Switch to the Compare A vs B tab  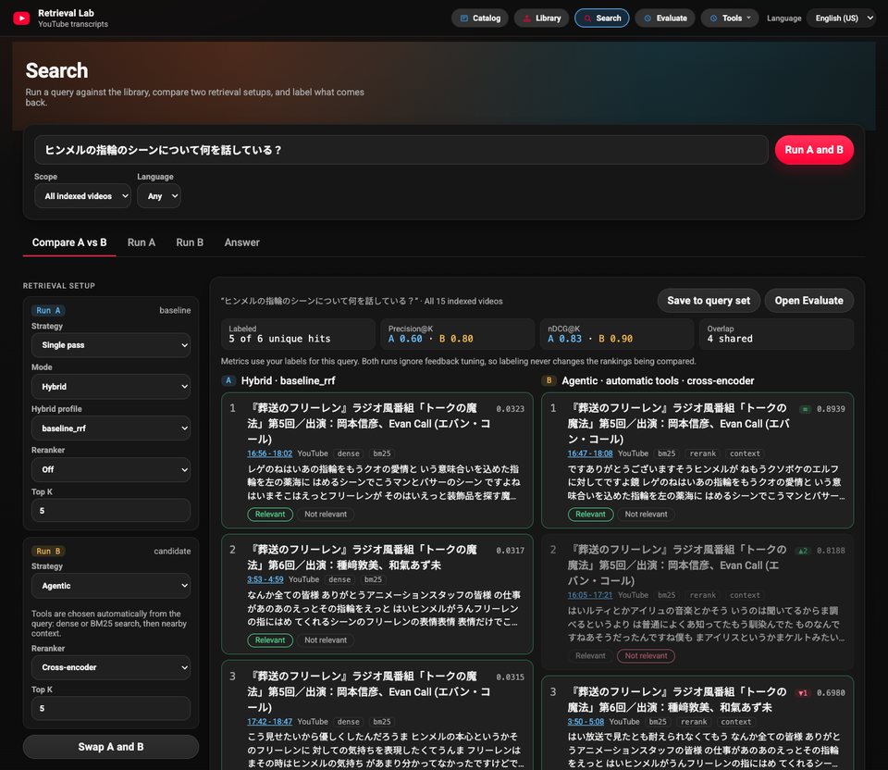(x=69, y=242)
